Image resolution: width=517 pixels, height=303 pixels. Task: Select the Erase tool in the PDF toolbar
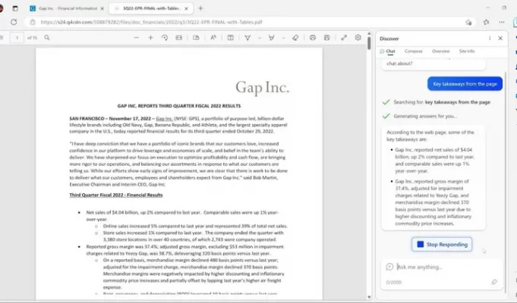tap(294, 37)
